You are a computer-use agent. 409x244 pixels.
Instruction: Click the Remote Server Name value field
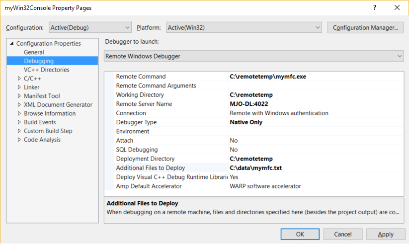[315, 104]
